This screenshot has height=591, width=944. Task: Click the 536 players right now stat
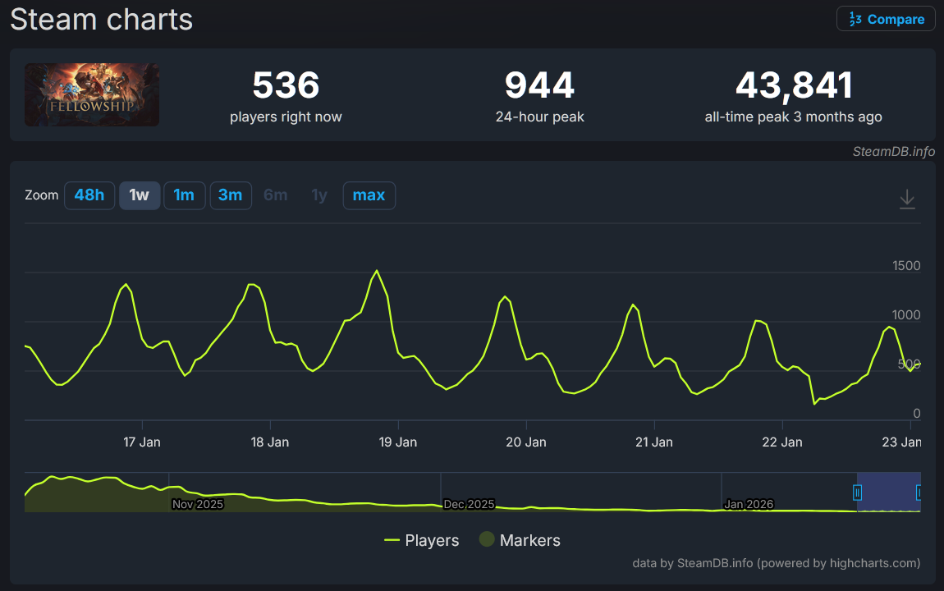click(286, 96)
